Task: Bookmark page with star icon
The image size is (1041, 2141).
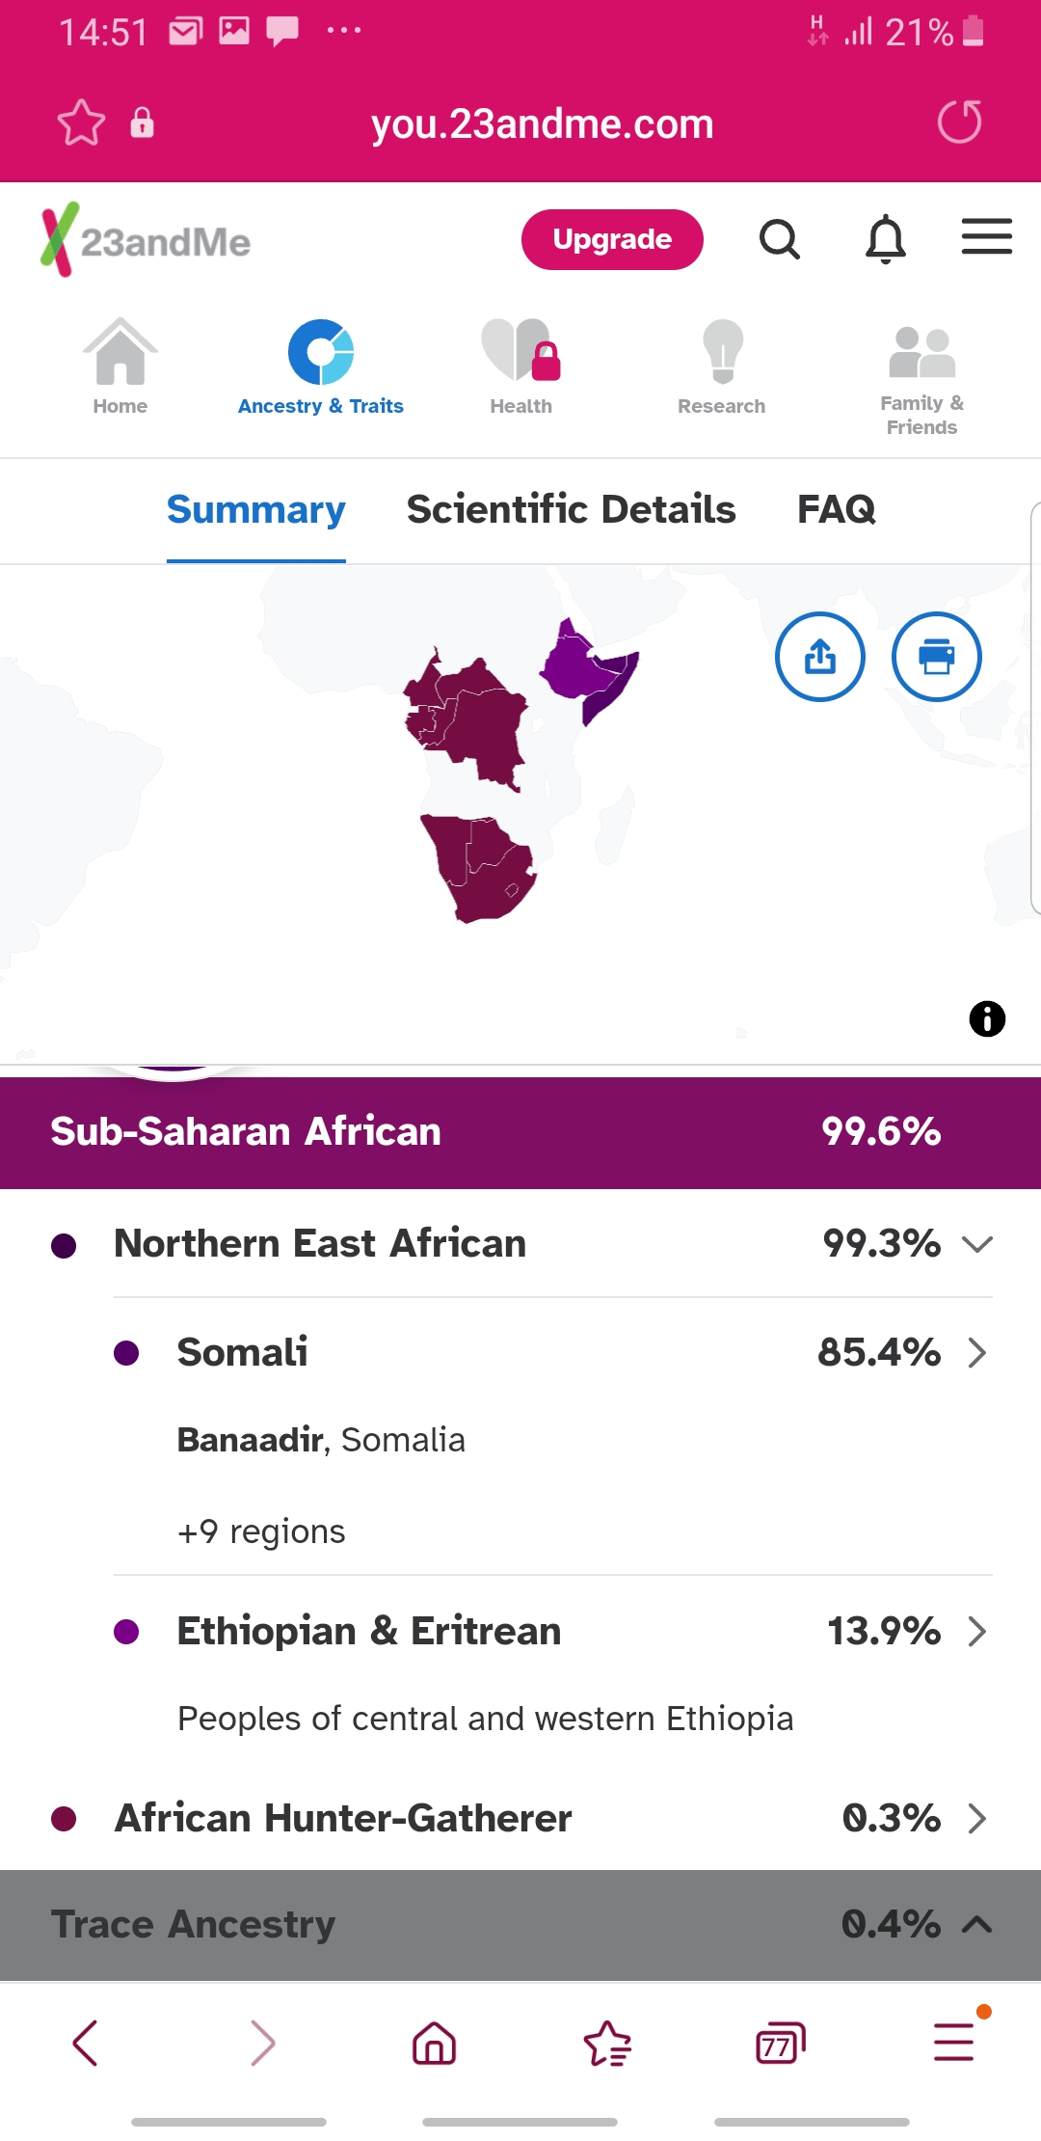Action: (x=81, y=122)
